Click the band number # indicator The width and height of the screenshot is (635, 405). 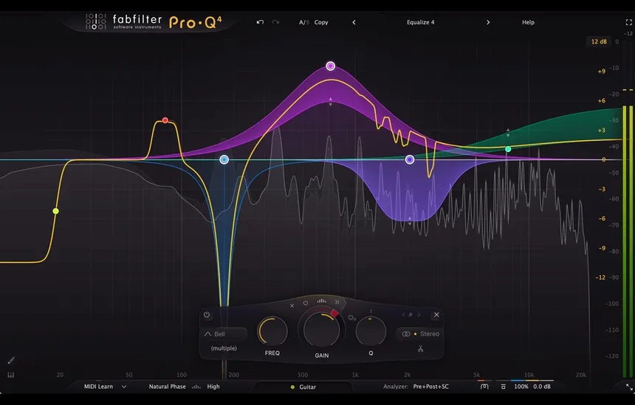click(411, 315)
